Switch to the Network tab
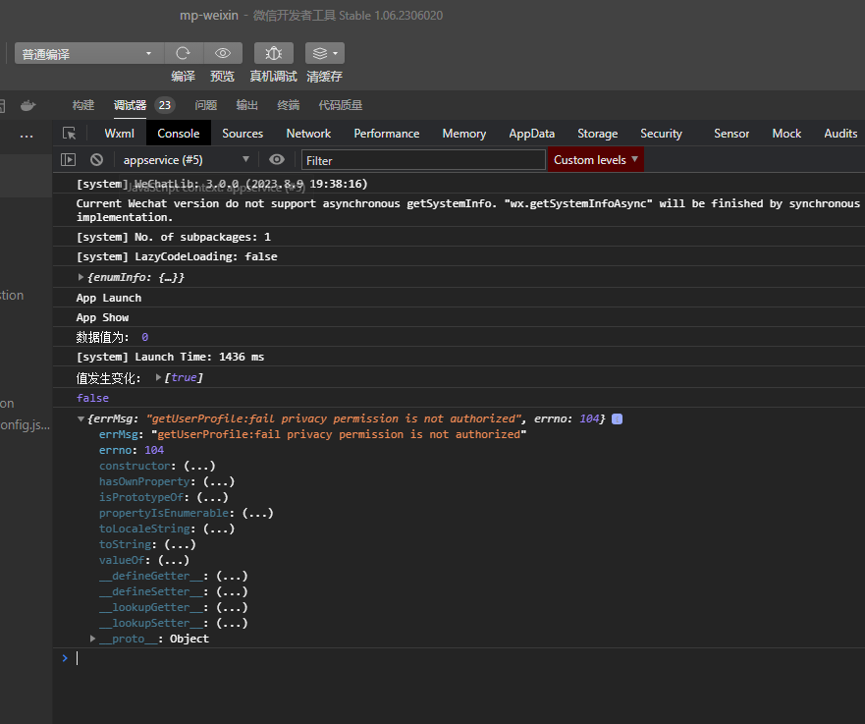This screenshot has width=865, height=724. 308,134
